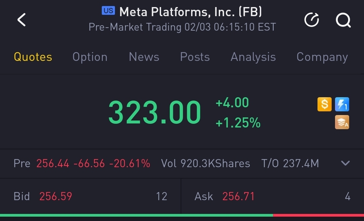Tap the circular refresh icon in header
This screenshot has height=221, width=364.
point(311,20)
